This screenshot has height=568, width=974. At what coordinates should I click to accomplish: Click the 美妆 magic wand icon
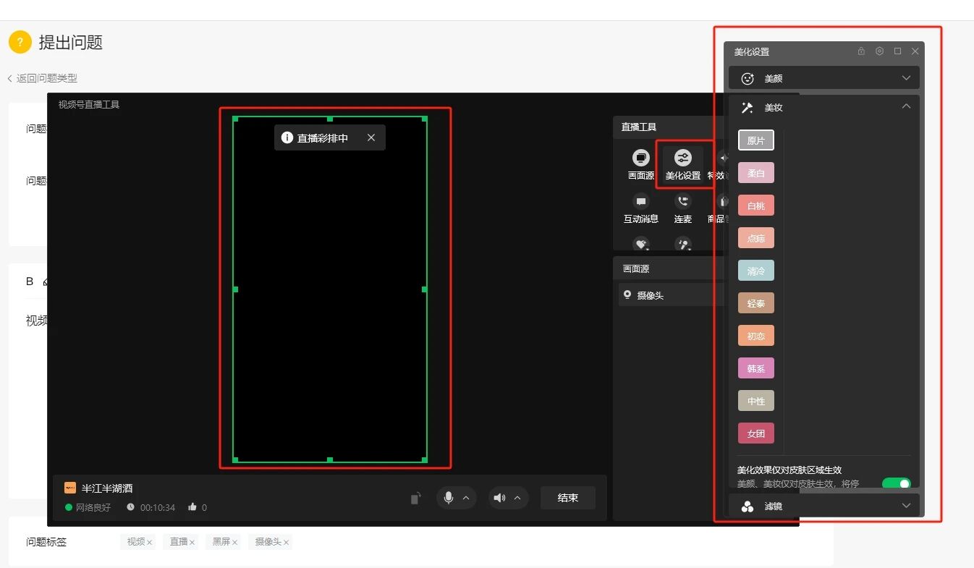pos(748,107)
